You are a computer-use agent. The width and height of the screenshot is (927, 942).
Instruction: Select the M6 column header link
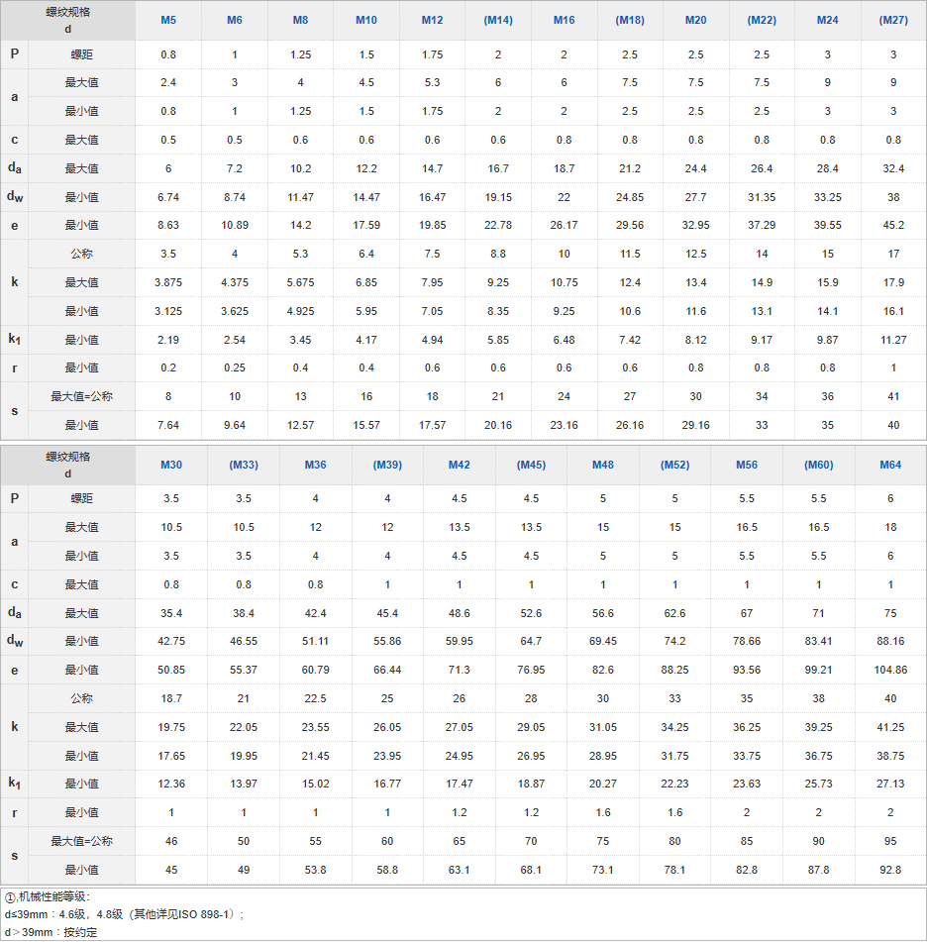coord(235,21)
